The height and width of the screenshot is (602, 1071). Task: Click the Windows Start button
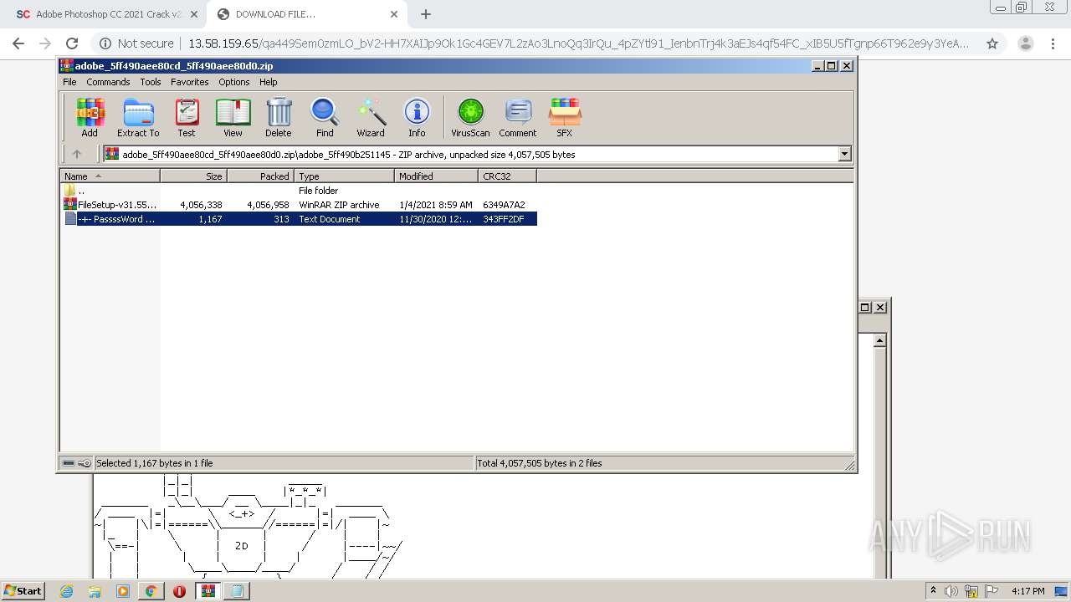click(x=23, y=591)
